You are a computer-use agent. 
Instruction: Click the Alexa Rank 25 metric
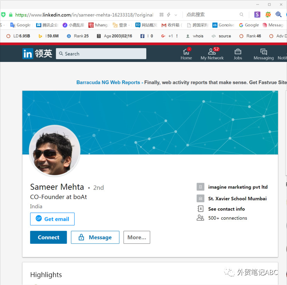click(78, 36)
